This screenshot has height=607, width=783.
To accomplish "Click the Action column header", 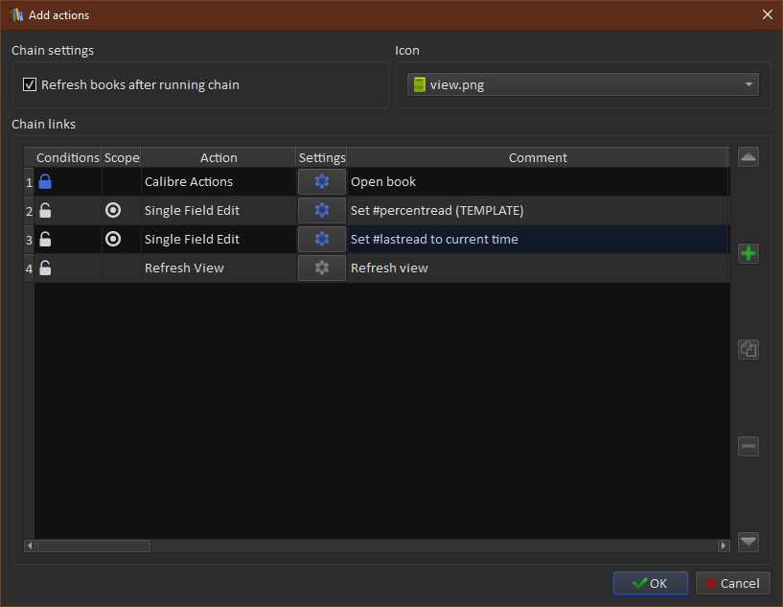I will [219, 157].
